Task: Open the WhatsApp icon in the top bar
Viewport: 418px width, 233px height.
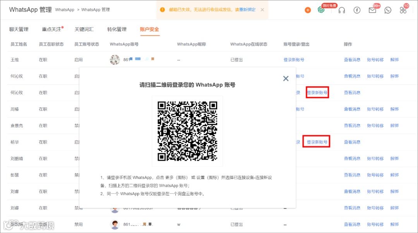Action: pos(388,10)
